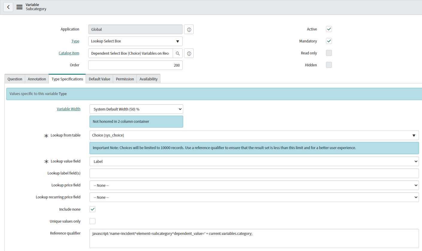Enable the Read only checkbox
This screenshot has height=251, width=422.
(329, 53)
